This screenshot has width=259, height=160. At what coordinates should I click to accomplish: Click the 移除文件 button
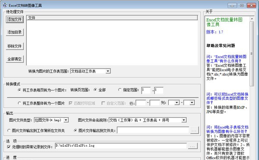15,46
